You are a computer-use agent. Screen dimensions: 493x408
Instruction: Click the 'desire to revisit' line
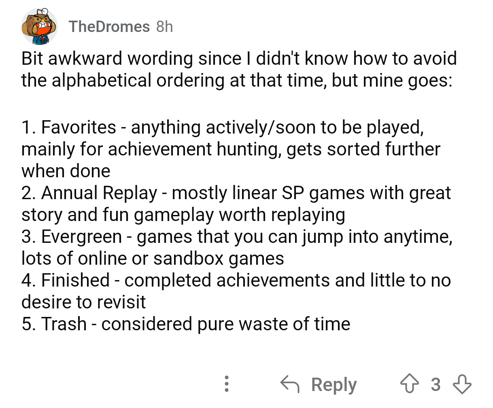[83, 302]
